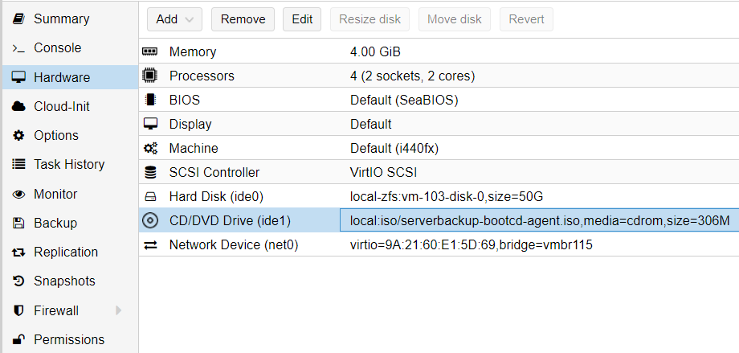The width and height of the screenshot is (739, 353).
Task: Click the Cloud-Init cloud icon
Action: (18, 107)
